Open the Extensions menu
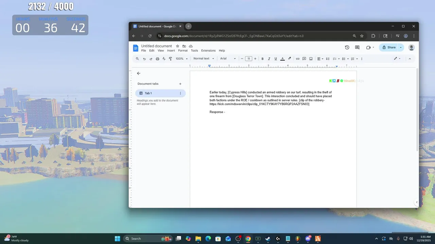The width and height of the screenshot is (435, 244). (208, 50)
